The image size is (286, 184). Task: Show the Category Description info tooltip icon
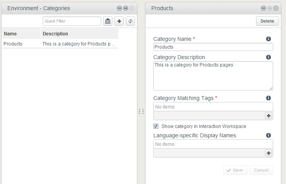coord(268,57)
